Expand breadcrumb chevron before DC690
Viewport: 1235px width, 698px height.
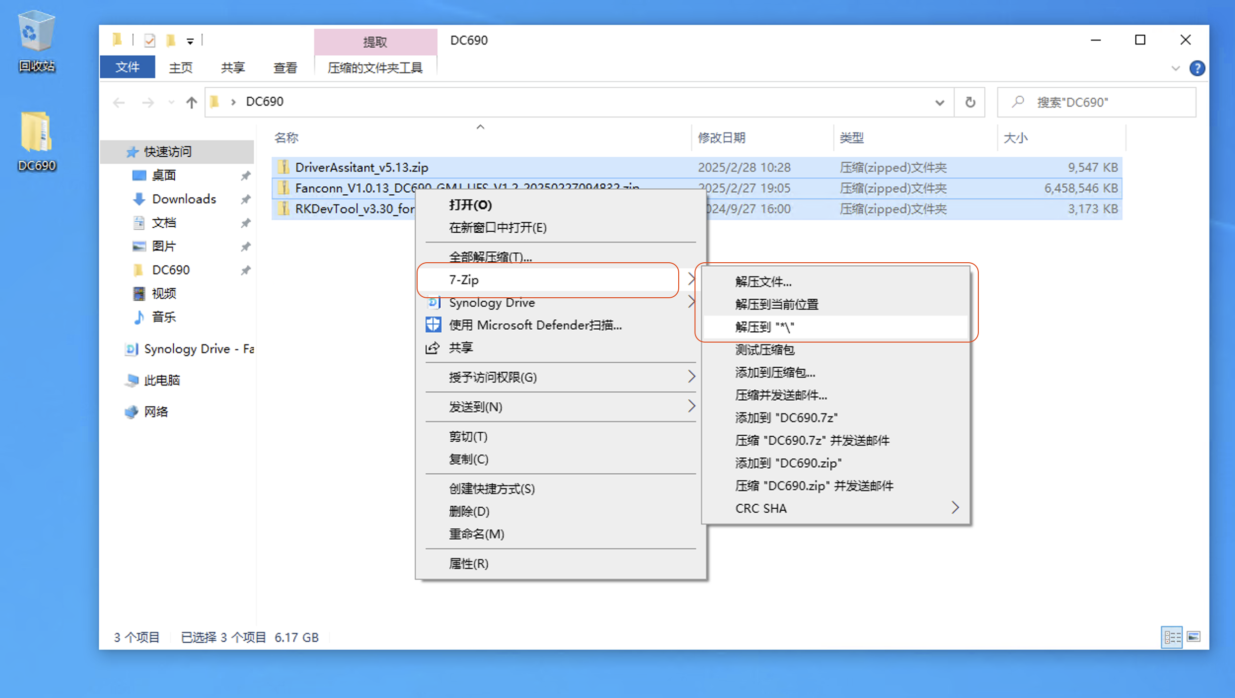[233, 102]
